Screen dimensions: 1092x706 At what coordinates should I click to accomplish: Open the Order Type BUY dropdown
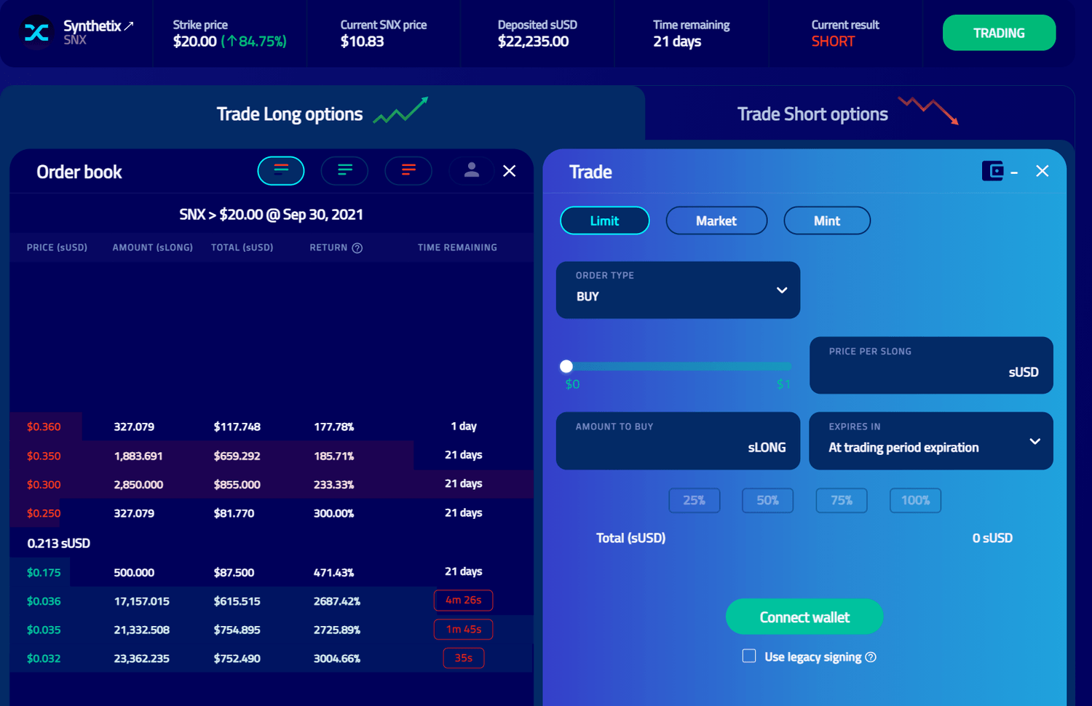tap(678, 290)
